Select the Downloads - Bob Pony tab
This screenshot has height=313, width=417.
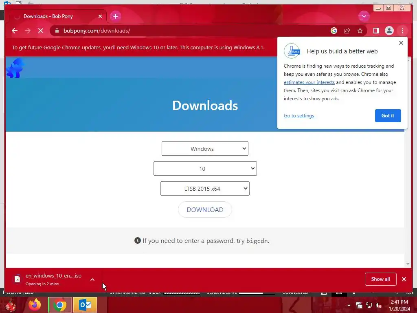pos(58,16)
